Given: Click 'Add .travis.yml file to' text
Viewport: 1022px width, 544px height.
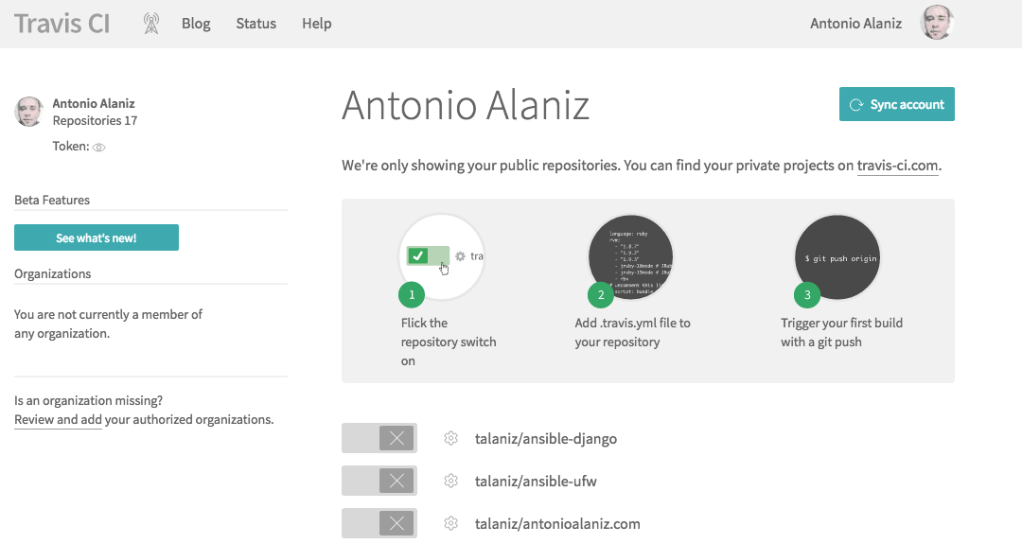Looking at the screenshot, I should coord(632,324).
